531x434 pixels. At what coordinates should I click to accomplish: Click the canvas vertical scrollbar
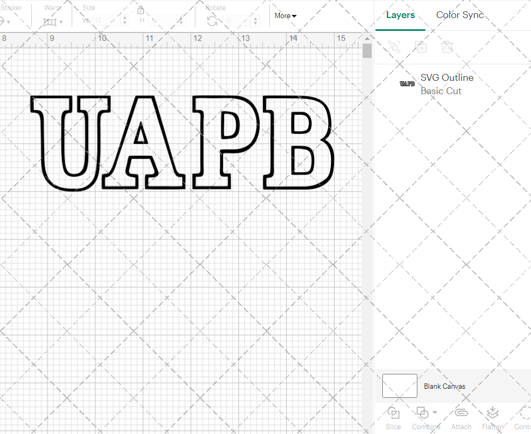(x=366, y=50)
